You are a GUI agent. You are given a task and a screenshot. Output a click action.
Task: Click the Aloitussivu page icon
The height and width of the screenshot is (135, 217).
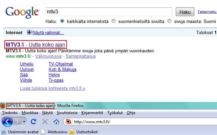pyautogui.click(x=43, y=132)
